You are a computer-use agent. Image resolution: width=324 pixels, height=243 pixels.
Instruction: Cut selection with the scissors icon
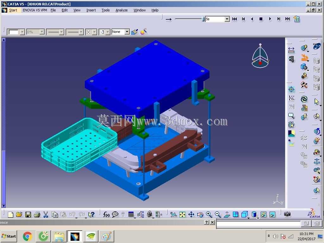pyautogui.click(x=46, y=215)
